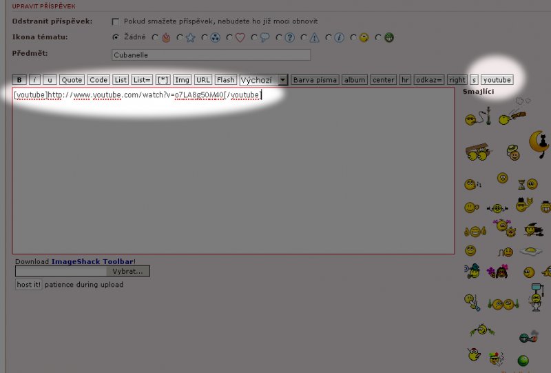Screen dimensions: 551x373
Task: Insert the green ball smiley
Action: click(523, 360)
